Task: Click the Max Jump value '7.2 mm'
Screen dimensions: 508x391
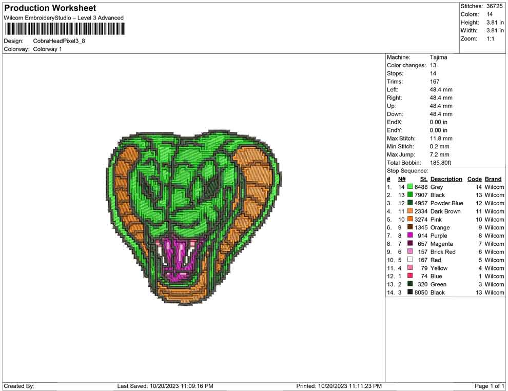Action: (440, 154)
